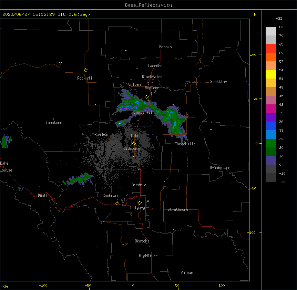Pick the yellow 51-54 dBZ legend swatch
Screen dimensions: 297x290
click(x=271, y=74)
